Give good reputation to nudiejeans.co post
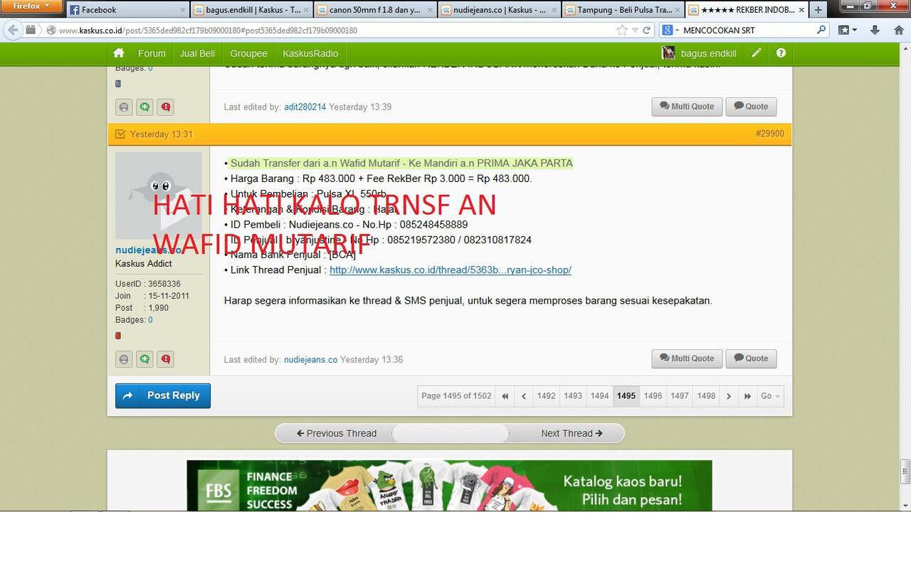 [144, 359]
